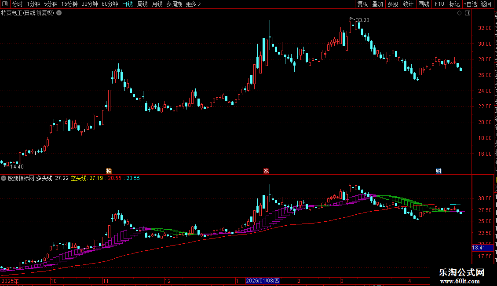Open 画线 drawing tools
Viewport: 497px width, 286px height.
424,4
